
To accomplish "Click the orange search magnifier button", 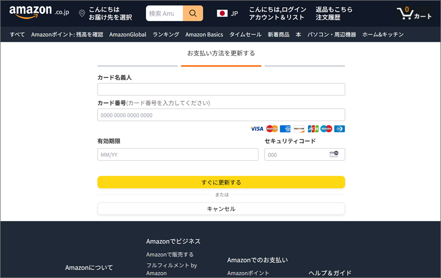I will (x=193, y=13).
